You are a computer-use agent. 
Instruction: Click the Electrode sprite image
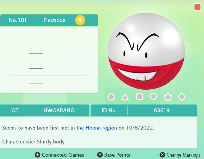[x=146, y=51]
